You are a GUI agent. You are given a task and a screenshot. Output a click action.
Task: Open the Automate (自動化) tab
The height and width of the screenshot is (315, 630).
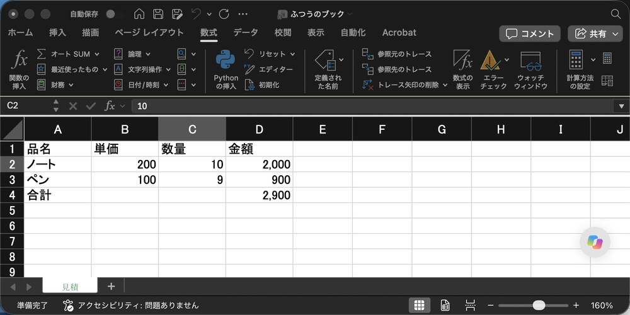353,33
